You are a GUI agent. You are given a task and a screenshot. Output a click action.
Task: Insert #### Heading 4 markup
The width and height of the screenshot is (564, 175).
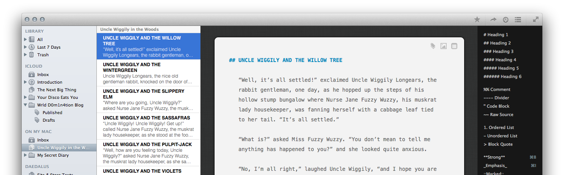coord(500,60)
